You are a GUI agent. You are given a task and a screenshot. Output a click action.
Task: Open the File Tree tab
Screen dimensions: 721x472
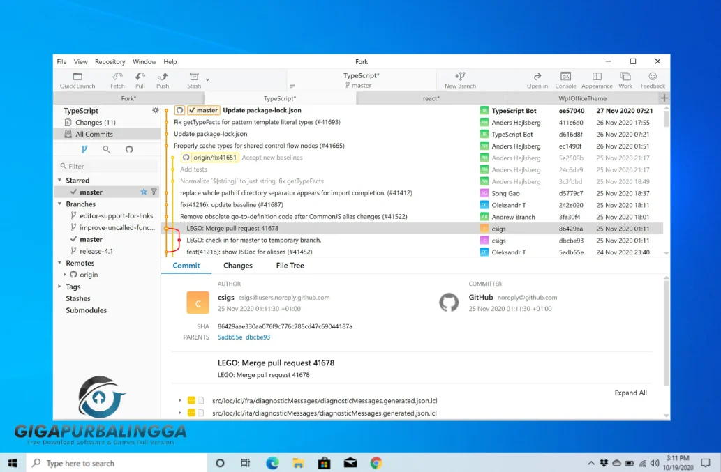pyautogui.click(x=290, y=266)
